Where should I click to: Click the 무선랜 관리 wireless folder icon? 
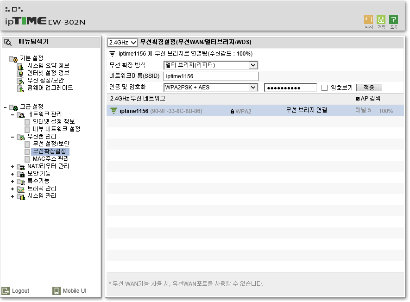point(21,137)
